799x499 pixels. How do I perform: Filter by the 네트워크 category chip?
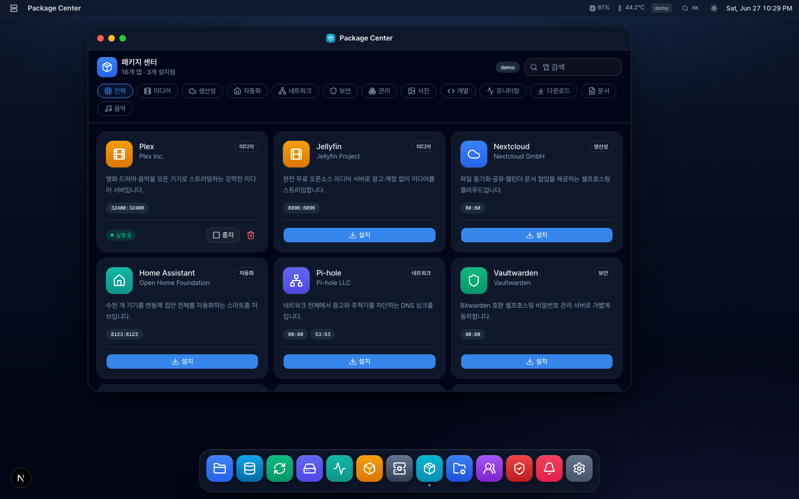(295, 91)
